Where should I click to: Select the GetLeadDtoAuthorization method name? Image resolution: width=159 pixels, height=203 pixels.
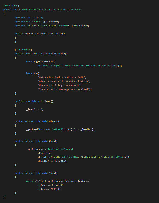(50, 53)
